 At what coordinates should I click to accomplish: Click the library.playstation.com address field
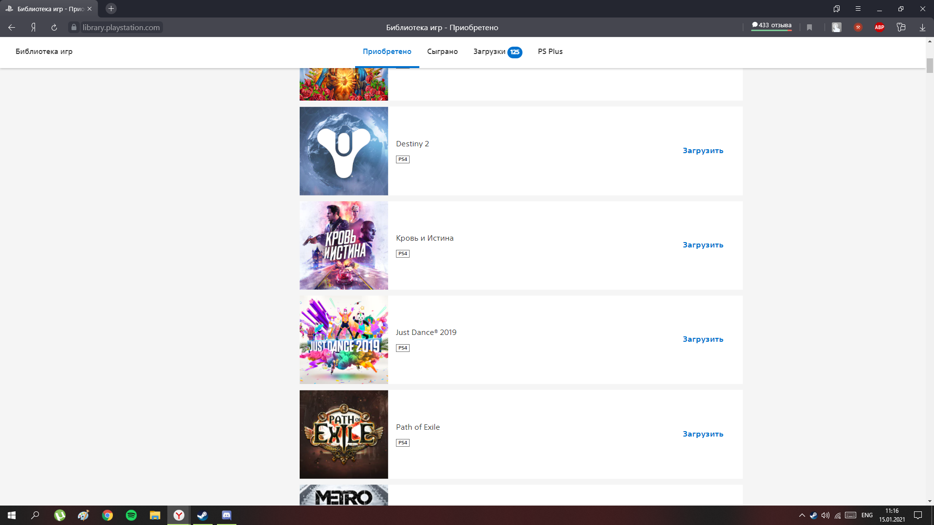(x=121, y=27)
